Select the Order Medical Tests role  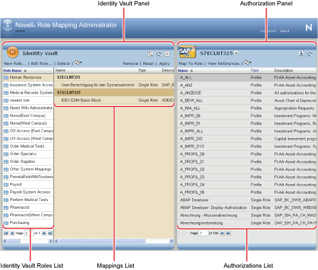[x=28, y=146]
